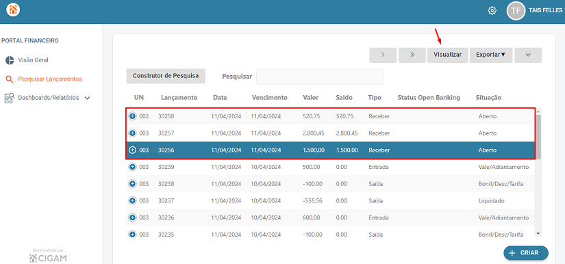Image resolution: width=565 pixels, height=264 pixels.
Task: Expand row 30258 with plus icon
Action: click(132, 116)
